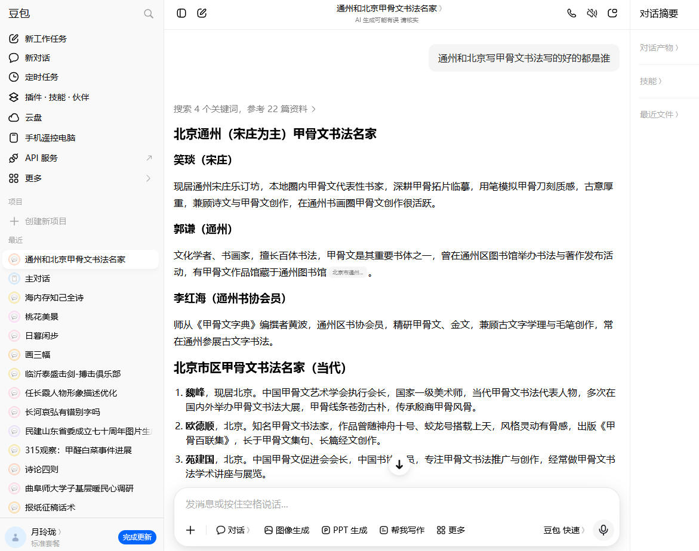The height and width of the screenshot is (551, 699).
Task: Open the 主对话 conversation
Action: (x=80, y=278)
